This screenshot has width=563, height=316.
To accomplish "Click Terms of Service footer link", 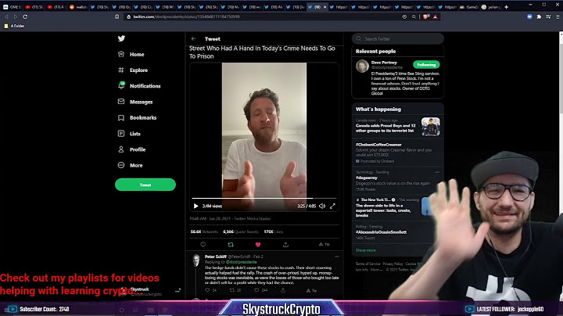I will tap(368, 264).
